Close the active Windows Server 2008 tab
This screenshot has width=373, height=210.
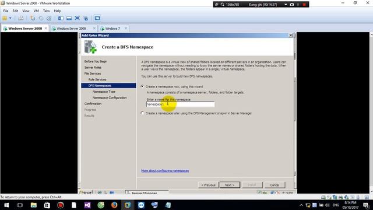(x=45, y=29)
